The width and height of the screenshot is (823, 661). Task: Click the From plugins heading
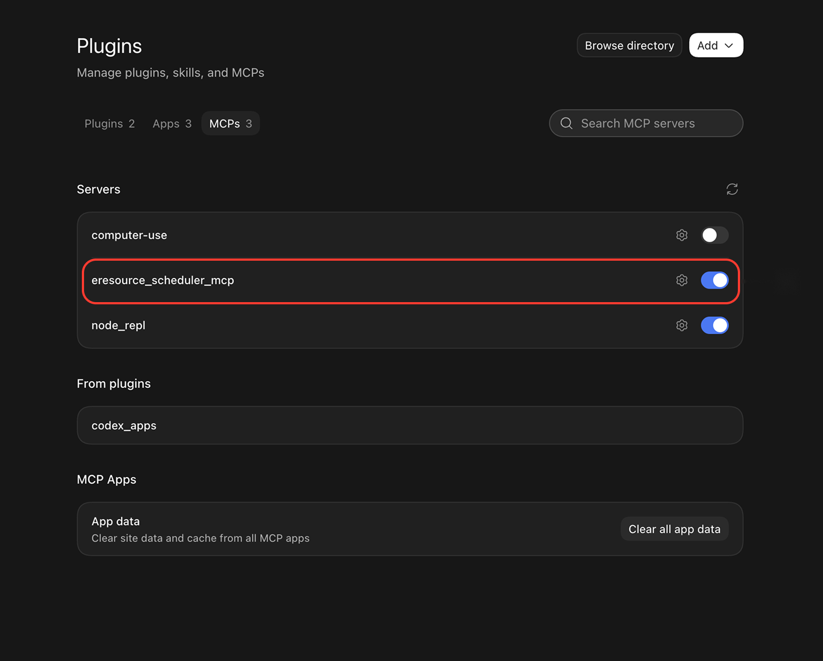click(x=114, y=384)
